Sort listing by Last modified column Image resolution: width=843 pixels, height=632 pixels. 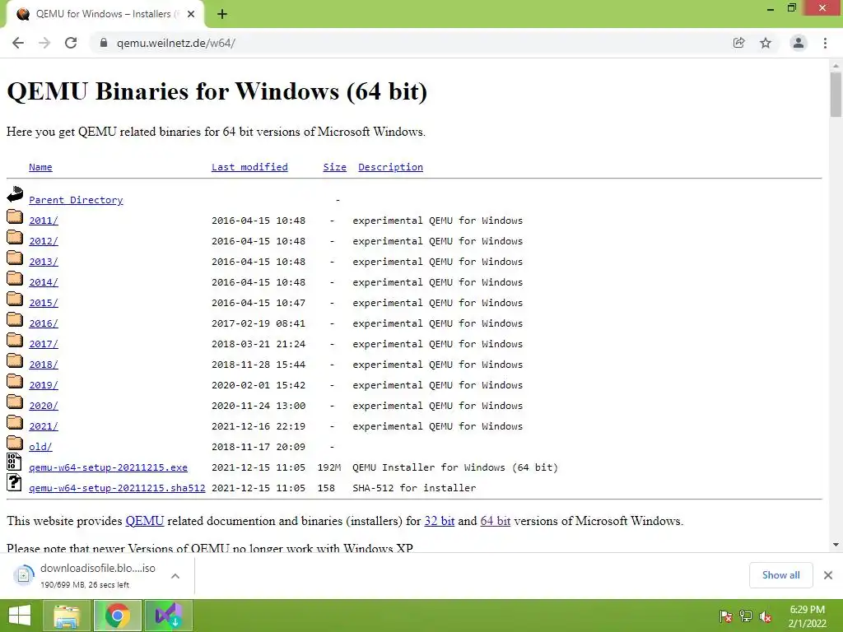(x=249, y=167)
